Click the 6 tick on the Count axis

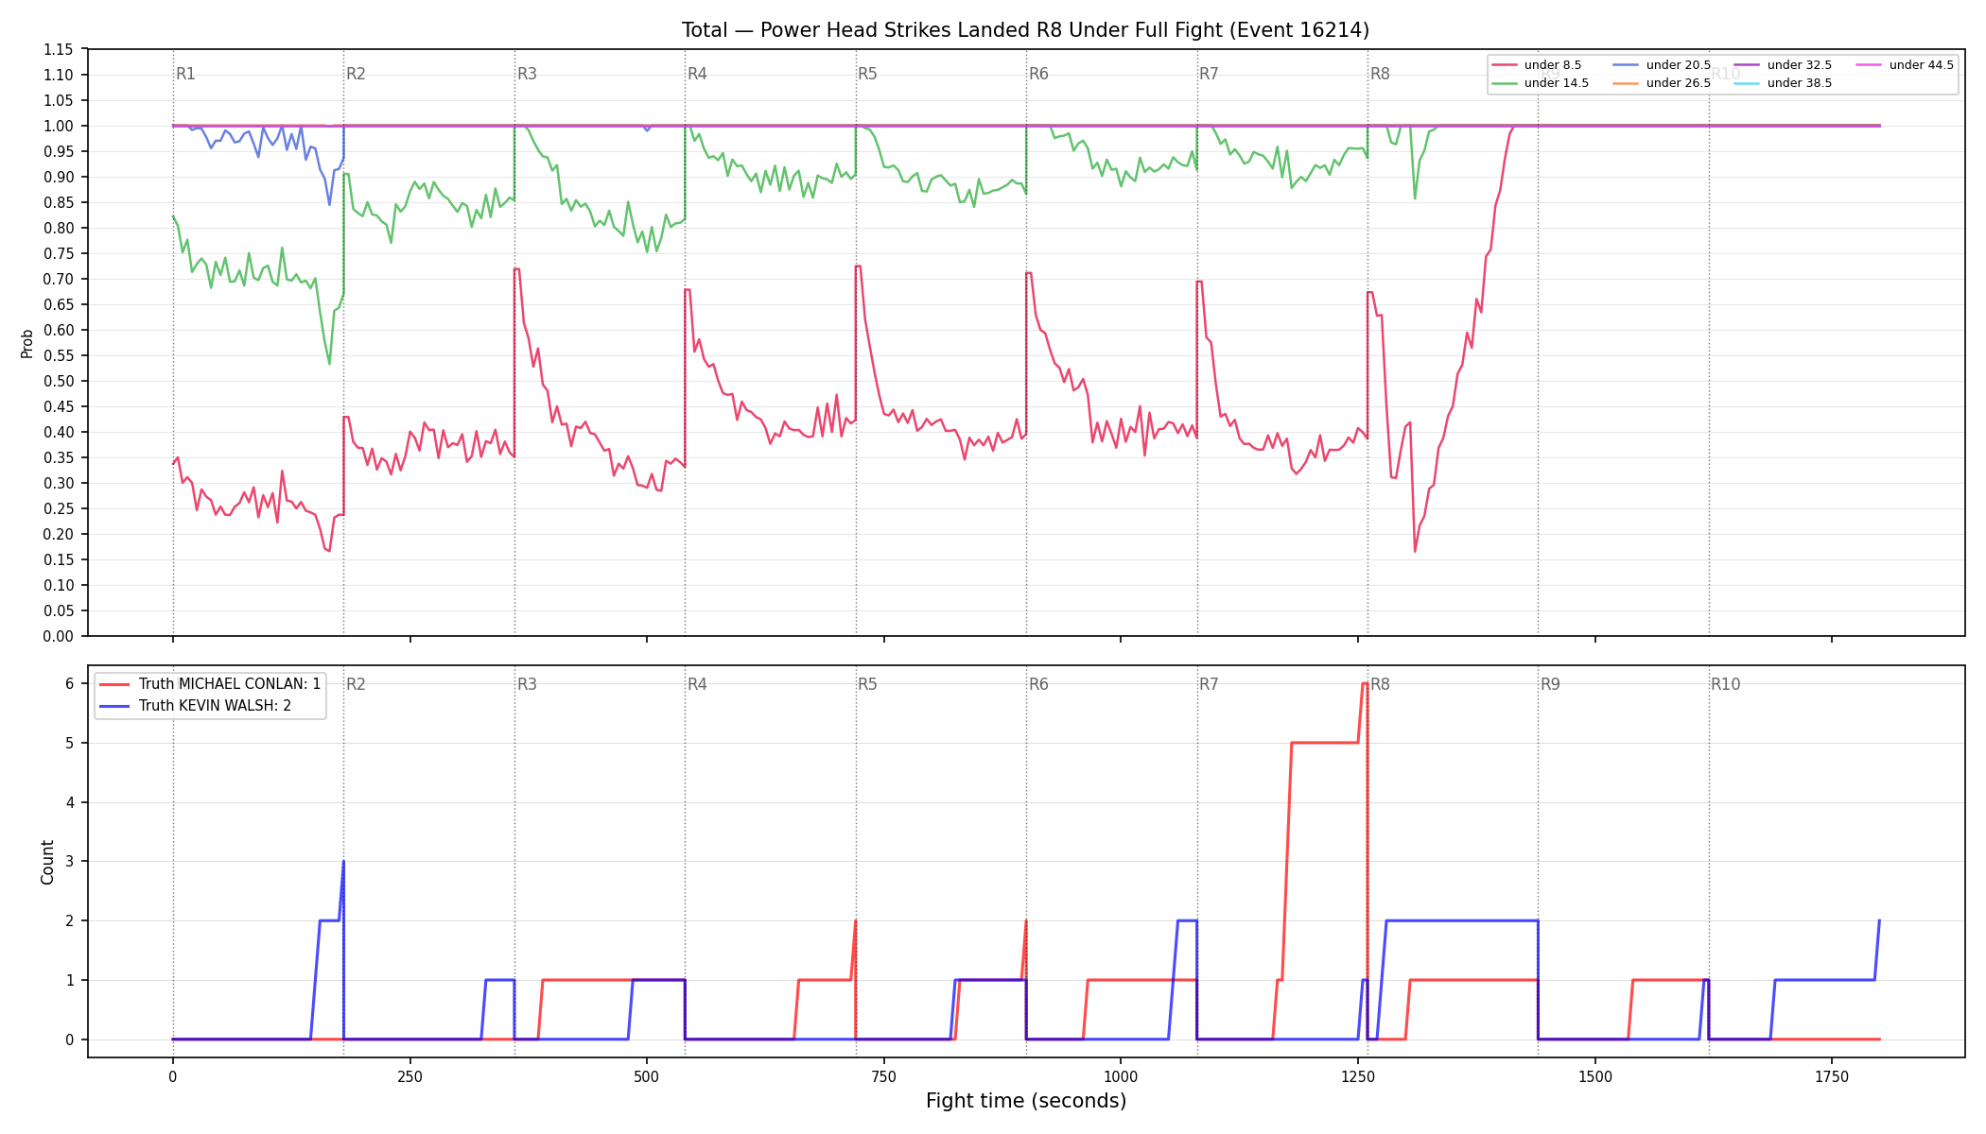click(x=69, y=683)
